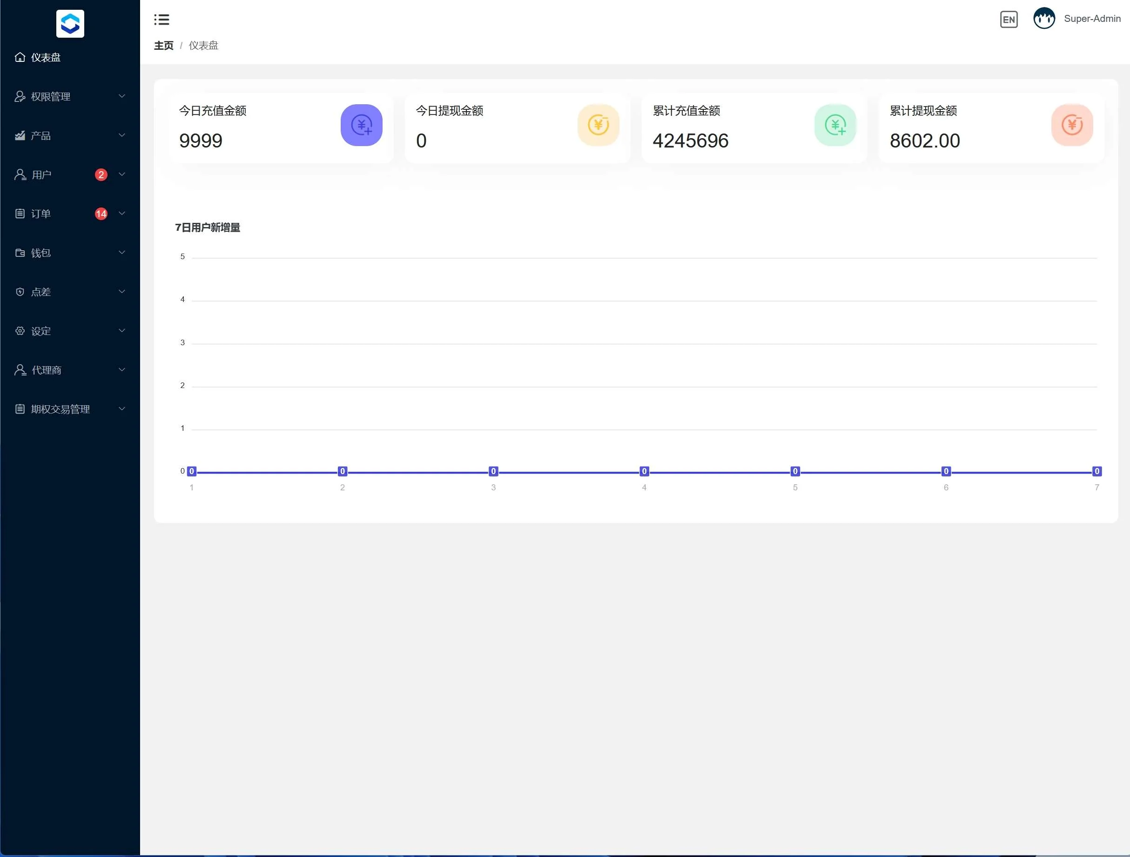Viewport: 1130px width, 857px height.
Task: Click the Super-Admin avatar image
Action: pos(1043,19)
